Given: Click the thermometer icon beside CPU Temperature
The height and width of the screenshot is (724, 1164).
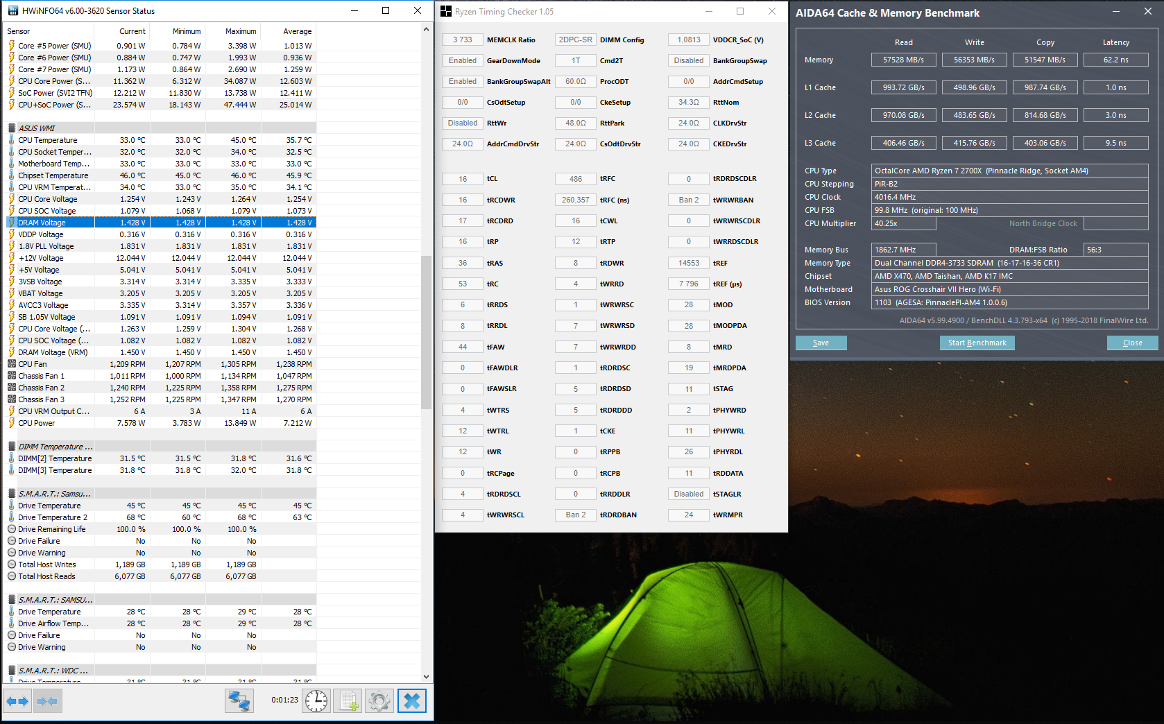Looking at the screenshot, I should point(12,140).
